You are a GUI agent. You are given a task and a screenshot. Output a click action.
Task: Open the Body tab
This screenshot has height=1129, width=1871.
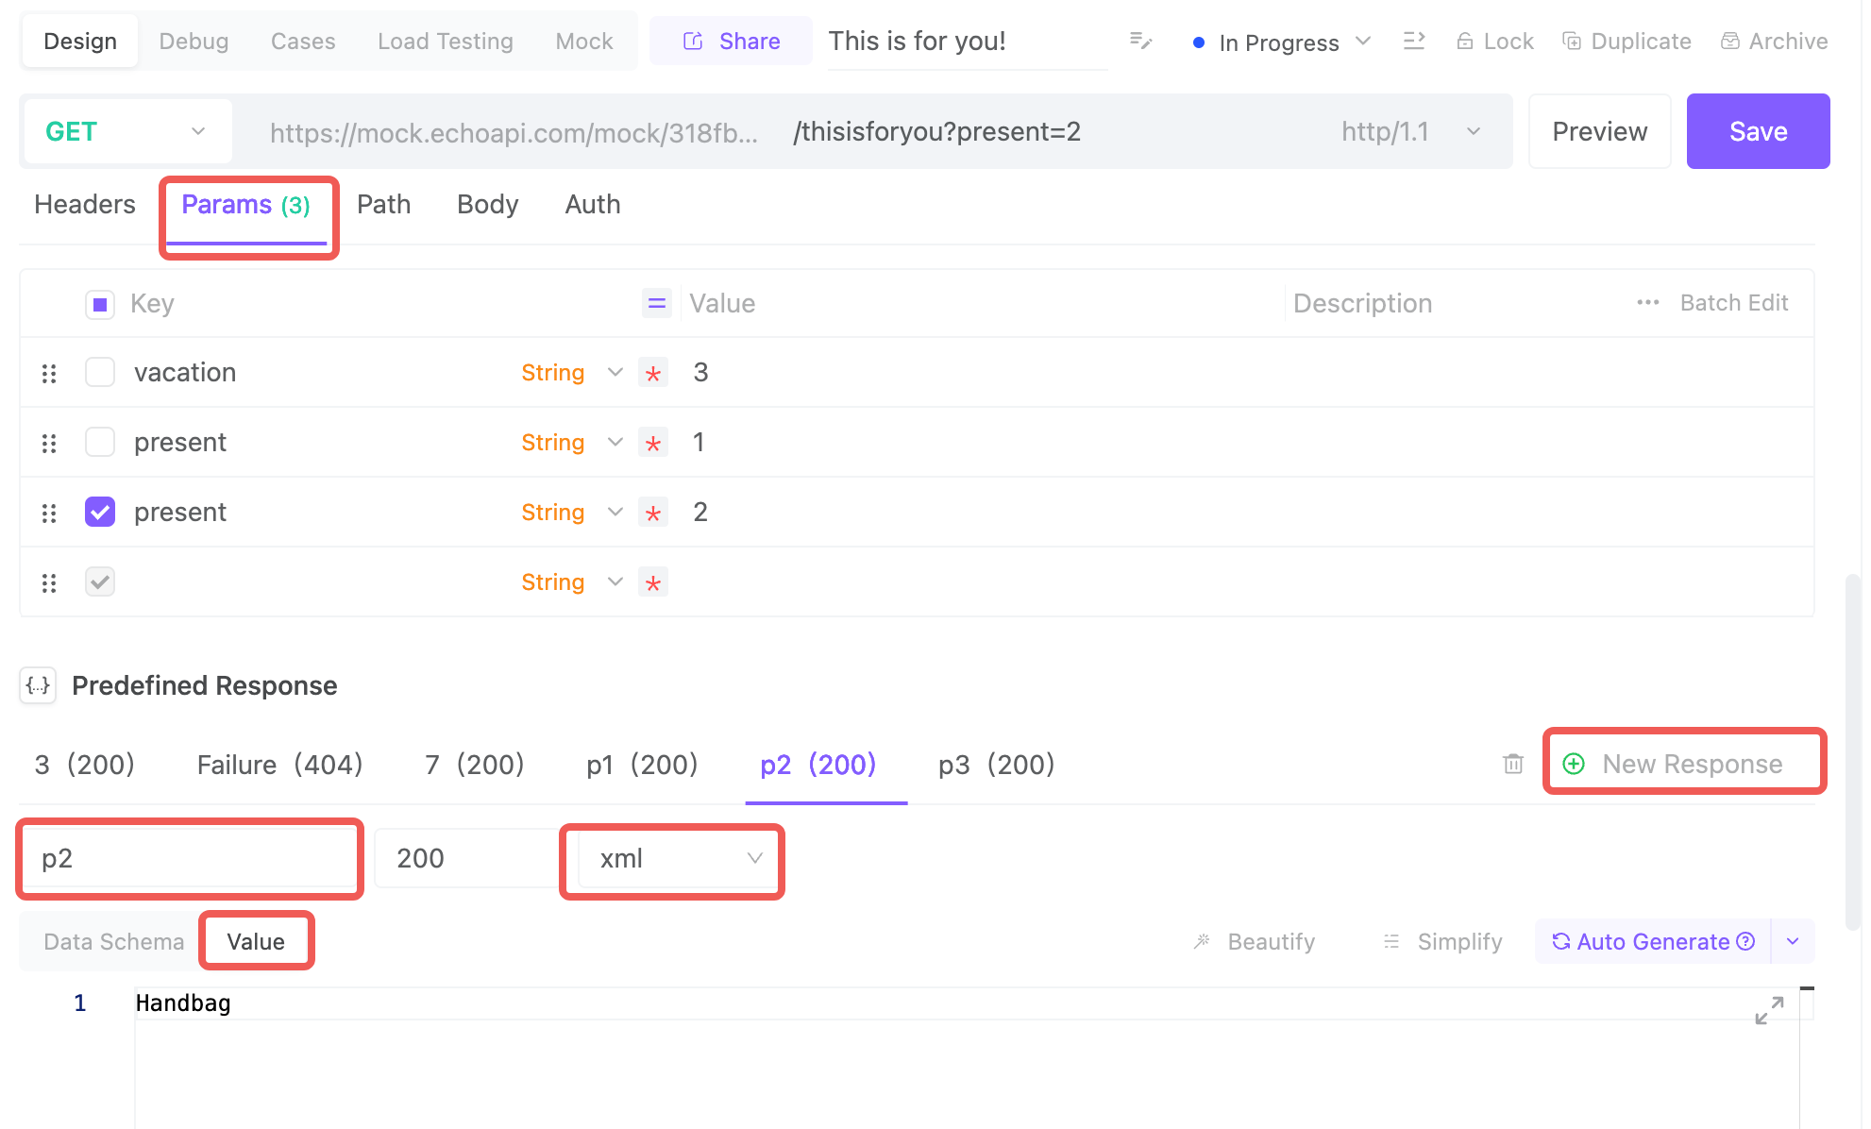[x=488, y=204]
